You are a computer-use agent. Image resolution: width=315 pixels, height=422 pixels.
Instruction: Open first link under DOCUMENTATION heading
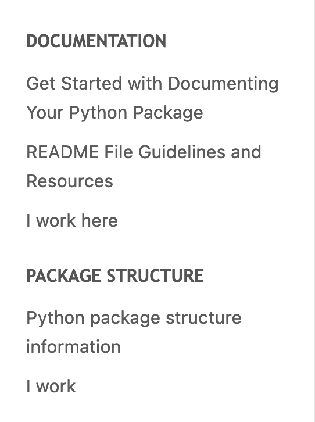152,98
